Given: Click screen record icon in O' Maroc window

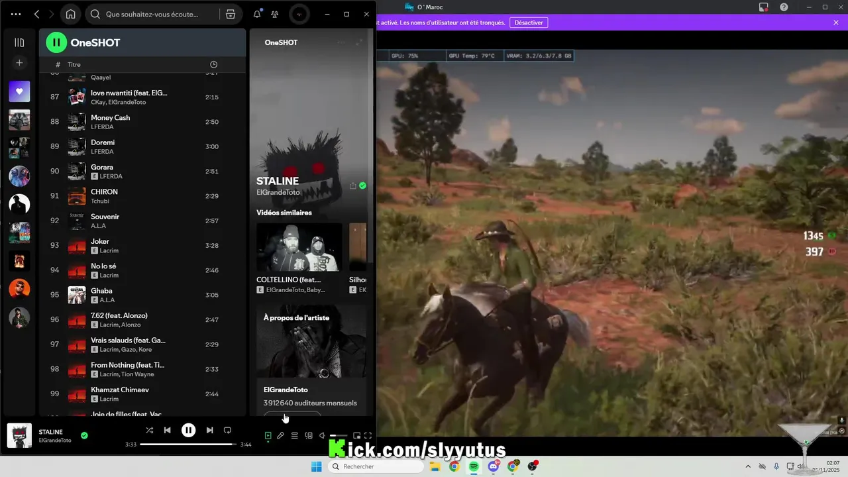Looking at the screenshot, I should pyautogui.click(x=764, y=7).
